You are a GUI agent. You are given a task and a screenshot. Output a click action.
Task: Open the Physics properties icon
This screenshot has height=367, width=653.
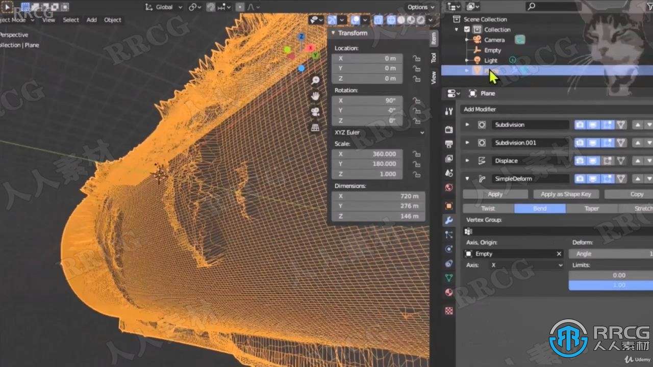coord(449,249)
